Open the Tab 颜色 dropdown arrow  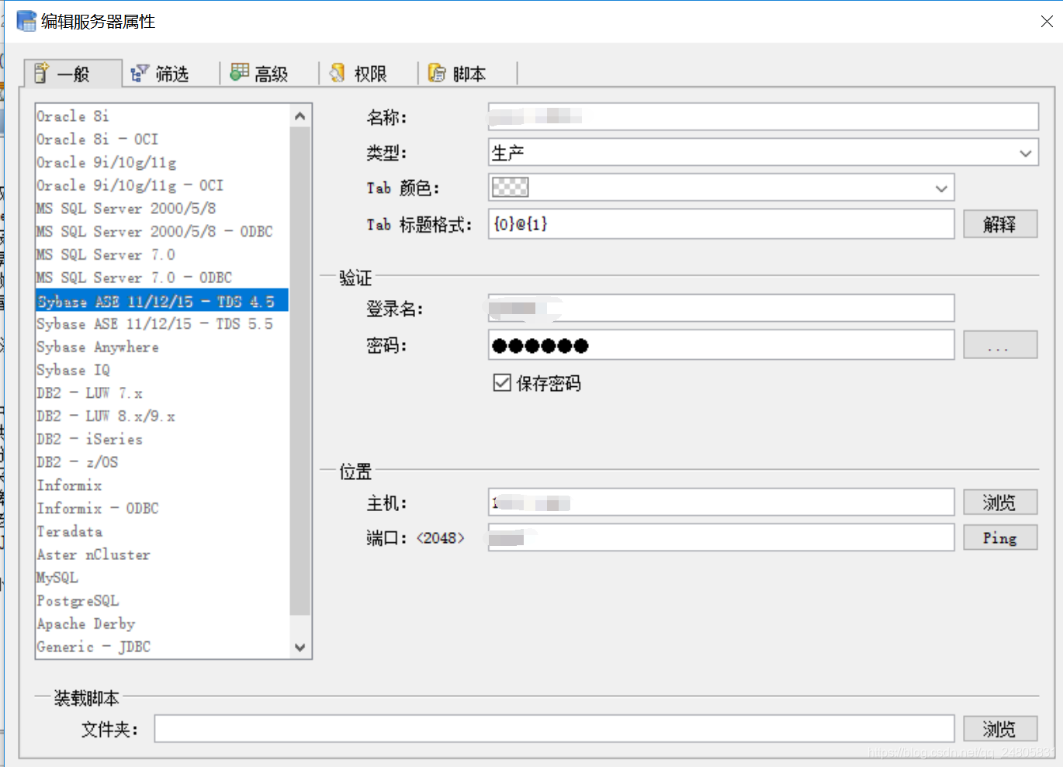point(941,188)
